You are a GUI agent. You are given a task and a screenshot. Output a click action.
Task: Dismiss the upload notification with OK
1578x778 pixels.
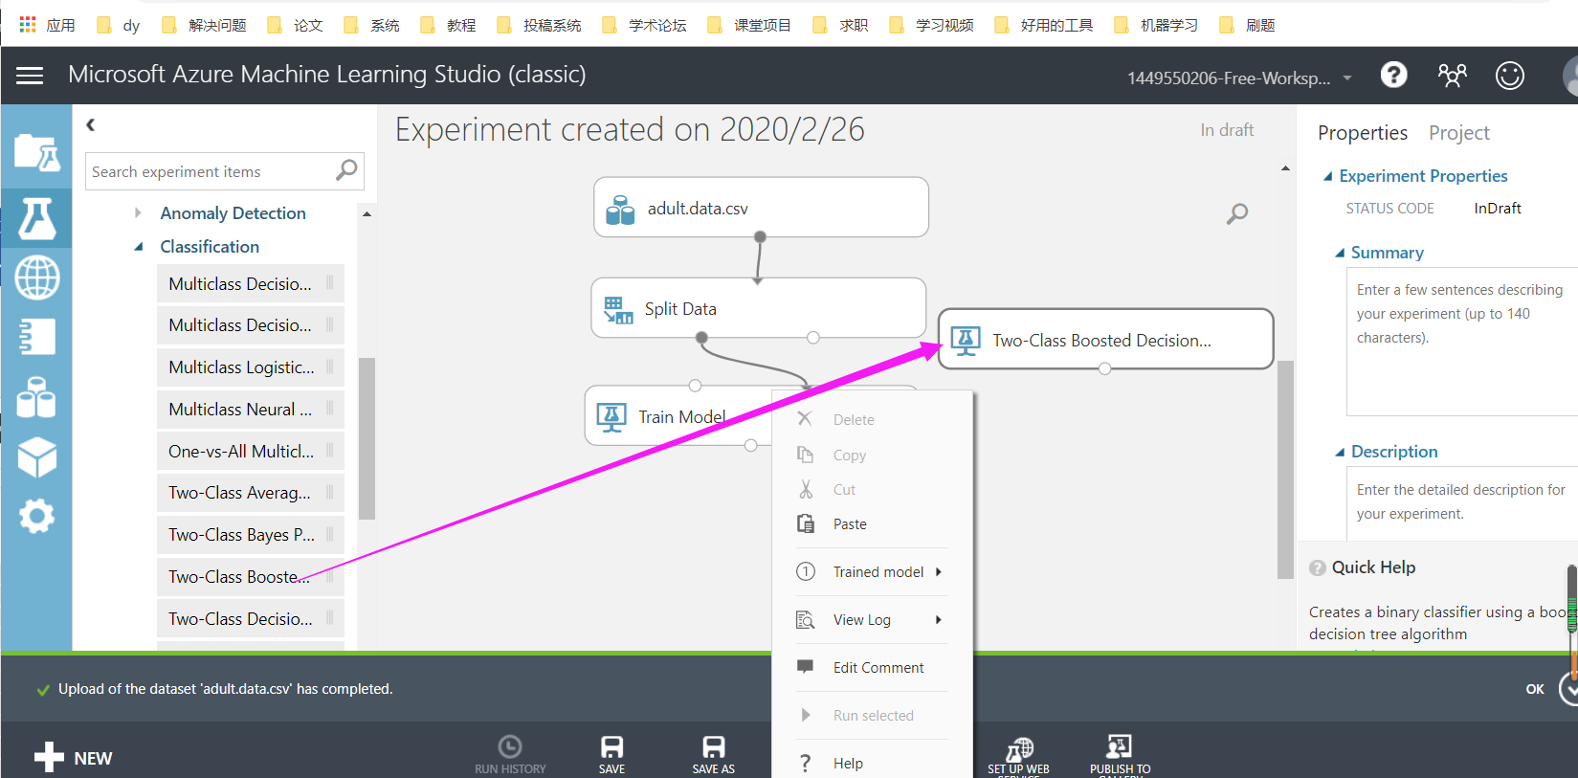click(1535, 689)
